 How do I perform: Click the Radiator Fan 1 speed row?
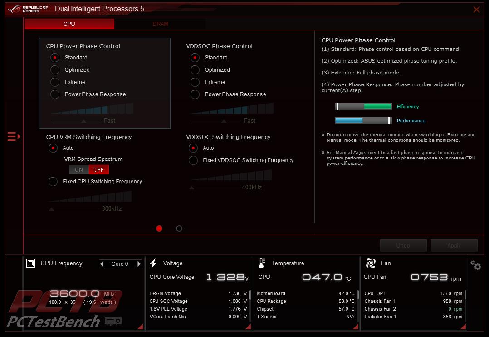(x=413, y=317)
